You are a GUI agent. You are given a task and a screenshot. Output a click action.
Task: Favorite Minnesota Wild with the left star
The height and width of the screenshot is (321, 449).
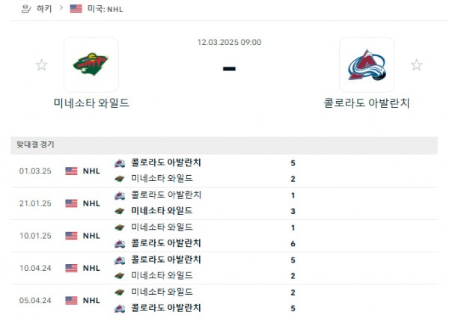(41, 65)
